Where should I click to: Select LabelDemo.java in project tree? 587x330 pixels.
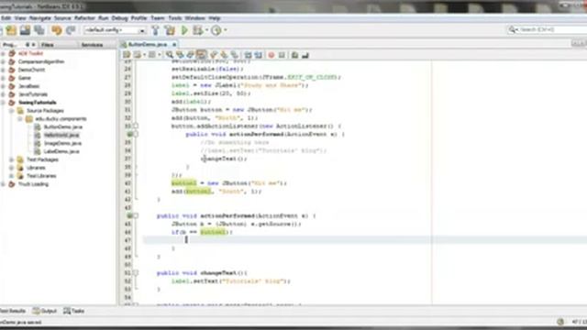pyautogui.click(x=61, y=151)
